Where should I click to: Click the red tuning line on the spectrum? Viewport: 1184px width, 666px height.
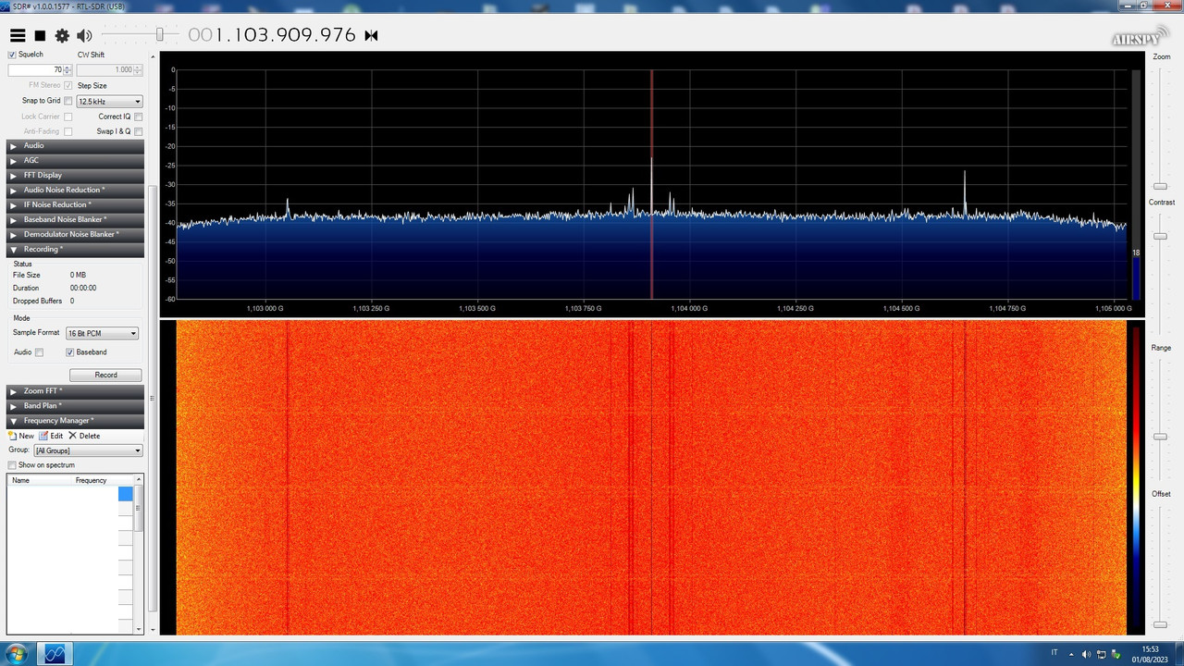click(x=651, y=183)
